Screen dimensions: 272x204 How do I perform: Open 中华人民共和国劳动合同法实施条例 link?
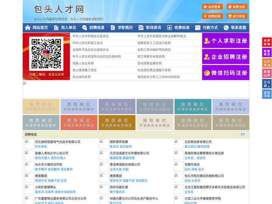(x=97, y=57)
